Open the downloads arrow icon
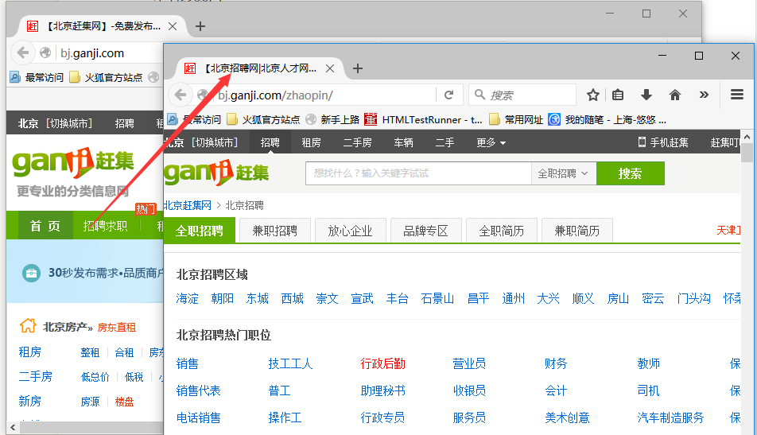The height and width of the screenshot is (435, 757). (646, 95)
